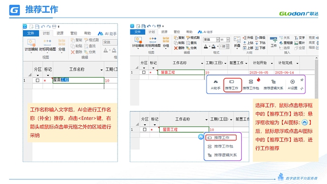The height and width of the screenshot is (184, 327).
Task: Open 计划完成 column dropdown arrow
Action: [x=297, y=63]
